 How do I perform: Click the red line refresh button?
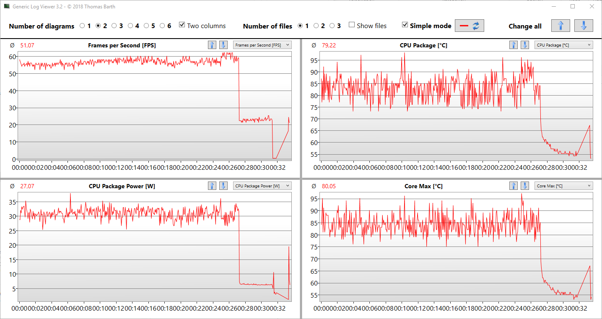coord(470,26)
